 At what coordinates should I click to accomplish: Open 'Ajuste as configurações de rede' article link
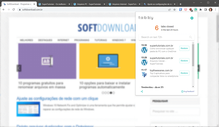(57, 98)
